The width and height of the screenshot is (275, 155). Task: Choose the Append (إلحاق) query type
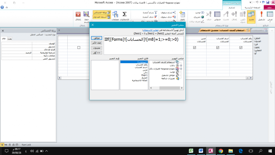[234, 16]
